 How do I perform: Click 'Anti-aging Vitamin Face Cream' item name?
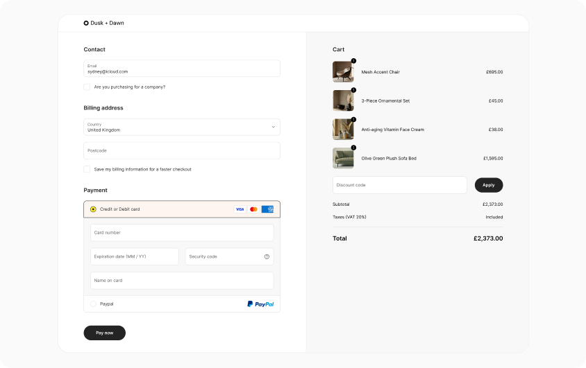click(393, 130)
